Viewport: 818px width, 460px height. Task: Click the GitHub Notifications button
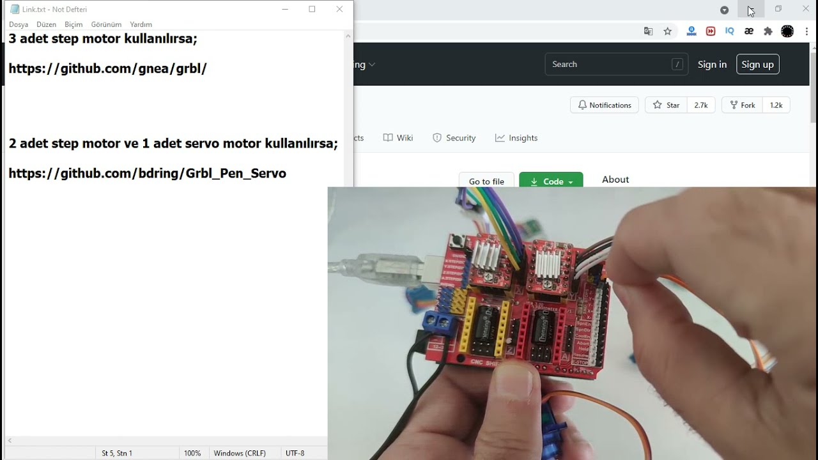coord(604,105)
